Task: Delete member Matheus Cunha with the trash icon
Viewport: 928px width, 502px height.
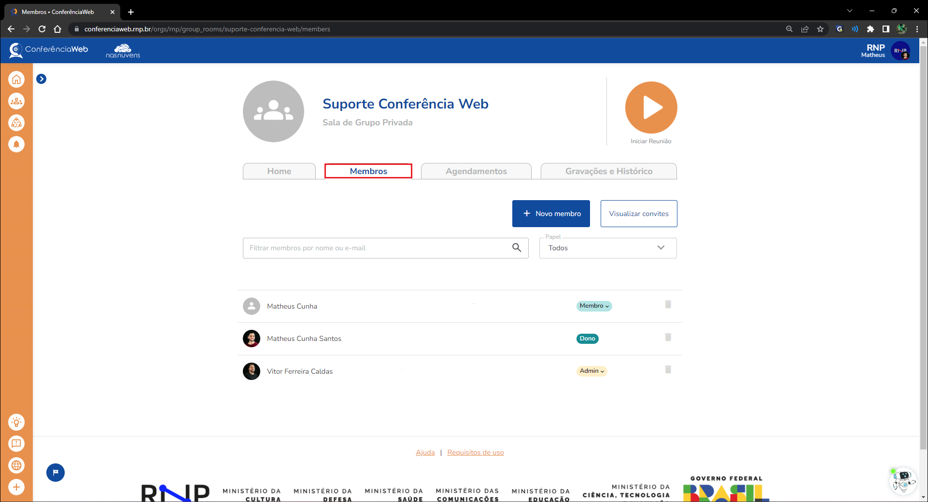Action: click(668, 304)
